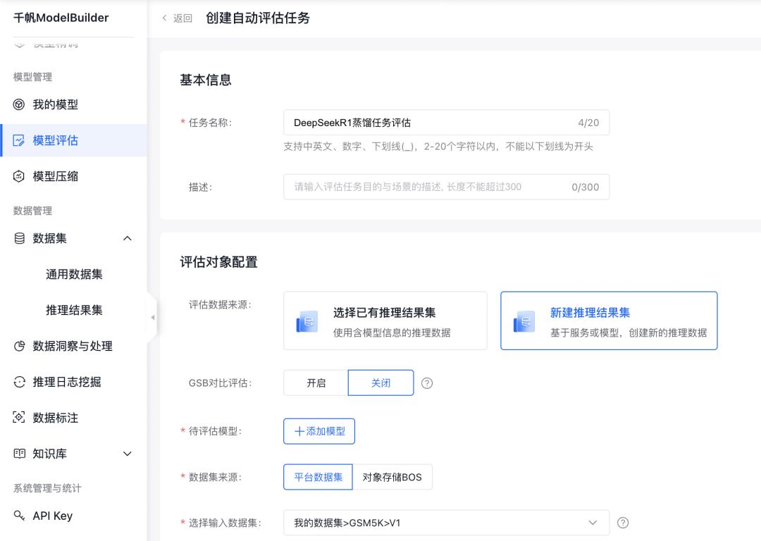Click the 系统管理与统计 section label
The width and height of the screenshot is (761, 541).
(x=47, y=488)
